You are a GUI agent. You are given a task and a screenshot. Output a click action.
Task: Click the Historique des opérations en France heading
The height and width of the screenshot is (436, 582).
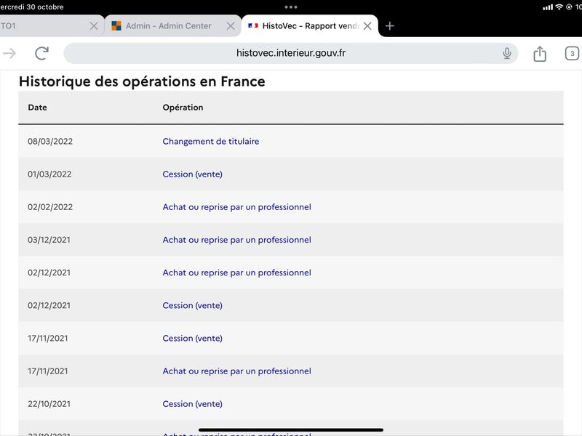pos(142,81)
